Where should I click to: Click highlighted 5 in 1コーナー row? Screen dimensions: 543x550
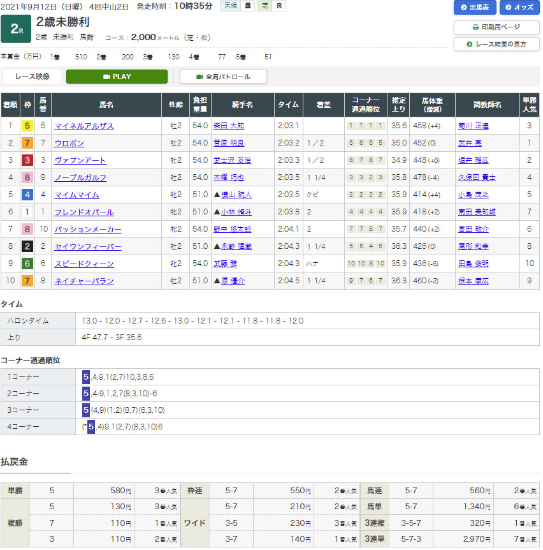click(x=85, y=377)
